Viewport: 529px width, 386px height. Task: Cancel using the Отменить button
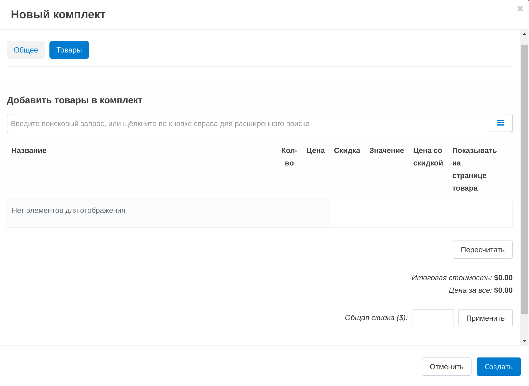click(x=446, y=367)
